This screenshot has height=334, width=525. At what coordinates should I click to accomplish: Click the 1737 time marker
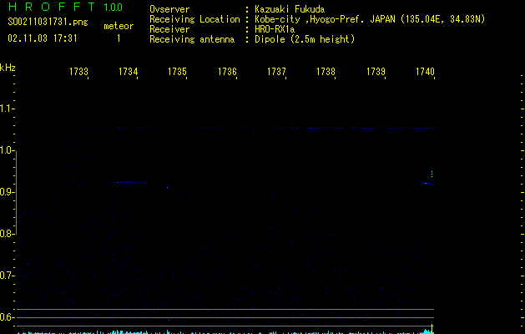tap(276, 73)
